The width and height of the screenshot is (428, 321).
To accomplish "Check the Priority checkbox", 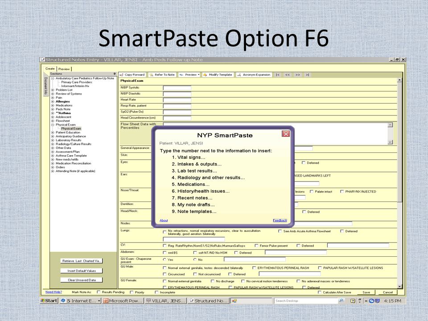I will [x=132, y=292].
